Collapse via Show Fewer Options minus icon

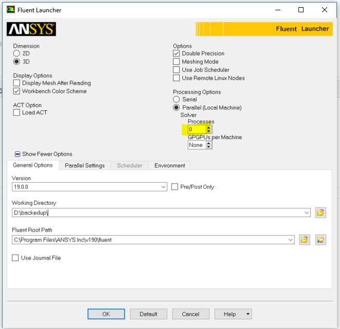17,154
